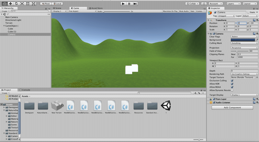
Task: Open the Culling Mask dropdown
Action: [244, 43]
